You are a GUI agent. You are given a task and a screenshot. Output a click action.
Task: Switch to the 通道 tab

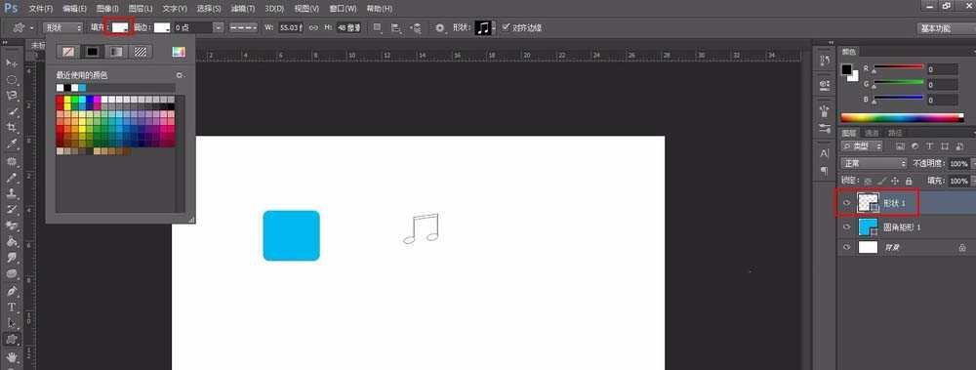click(872, 133)
